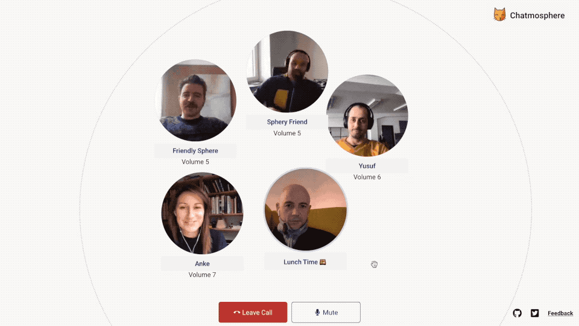Select Yusuf's video bubble
The width and height of the screenshot is (579, 326).
367,115
